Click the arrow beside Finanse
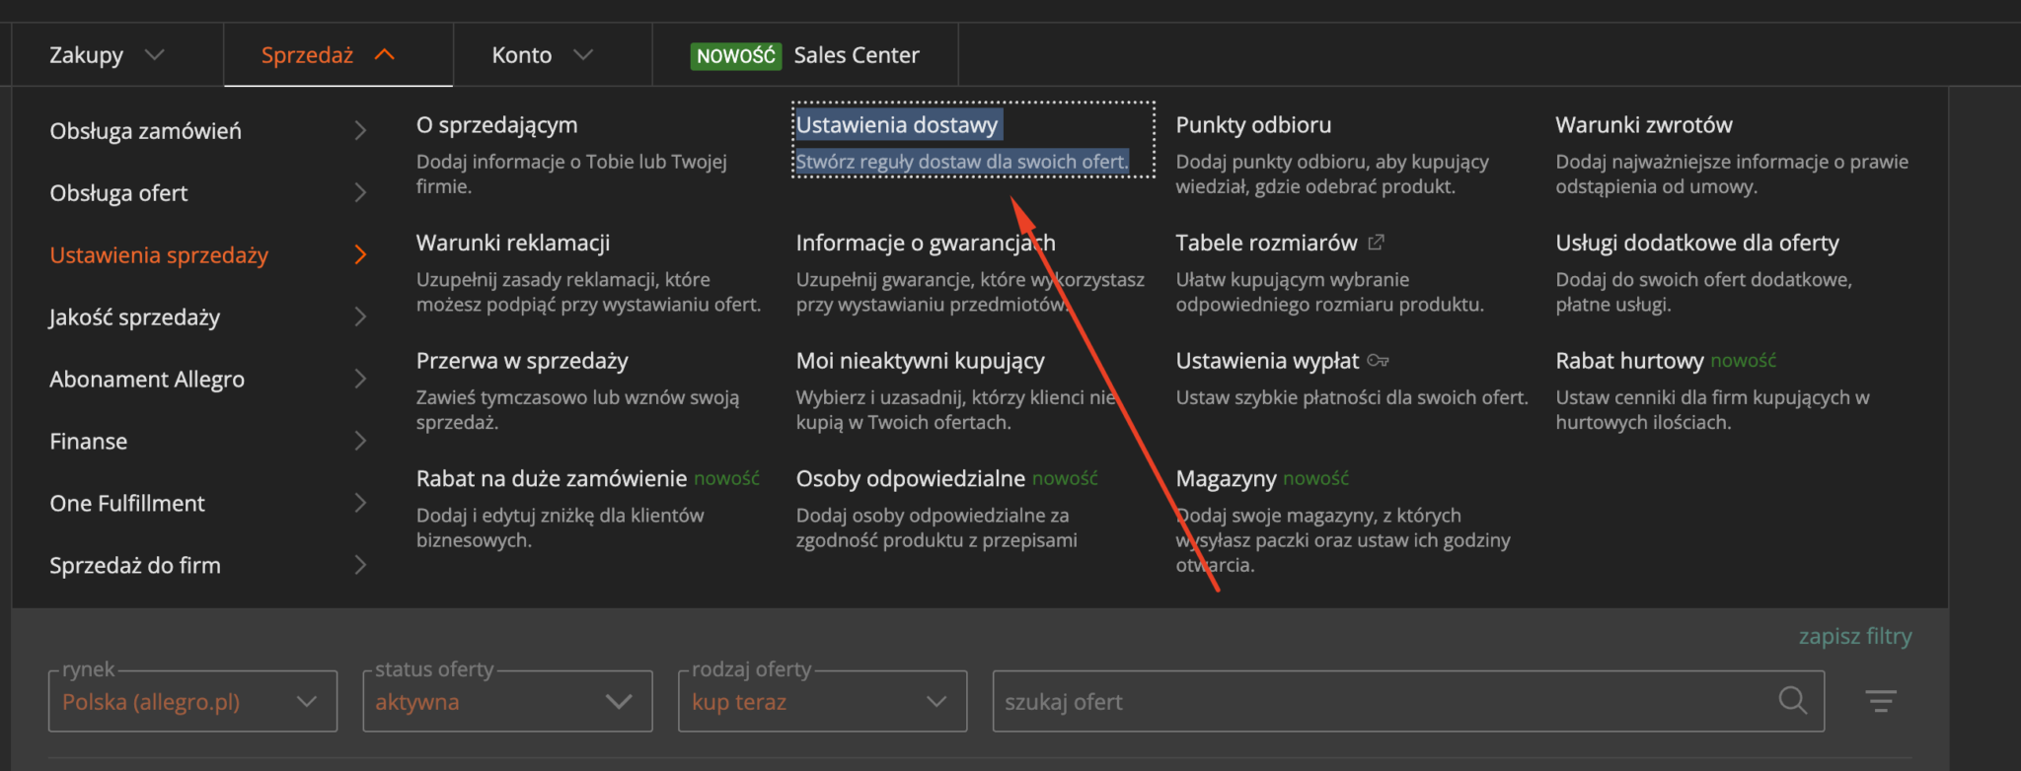Image resolution: width=2021 pixels, height=771 pixels. pyautogui.click(x=360, y=442)
